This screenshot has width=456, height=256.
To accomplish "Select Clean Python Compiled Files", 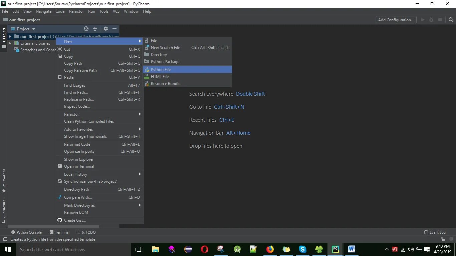I will pos(100,121).
